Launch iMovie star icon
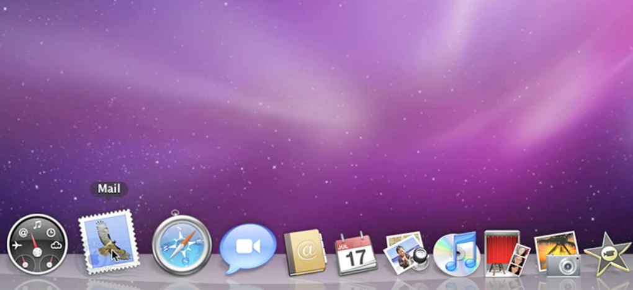The width and height of the screenshot is (633, 290). pos(608,253)
